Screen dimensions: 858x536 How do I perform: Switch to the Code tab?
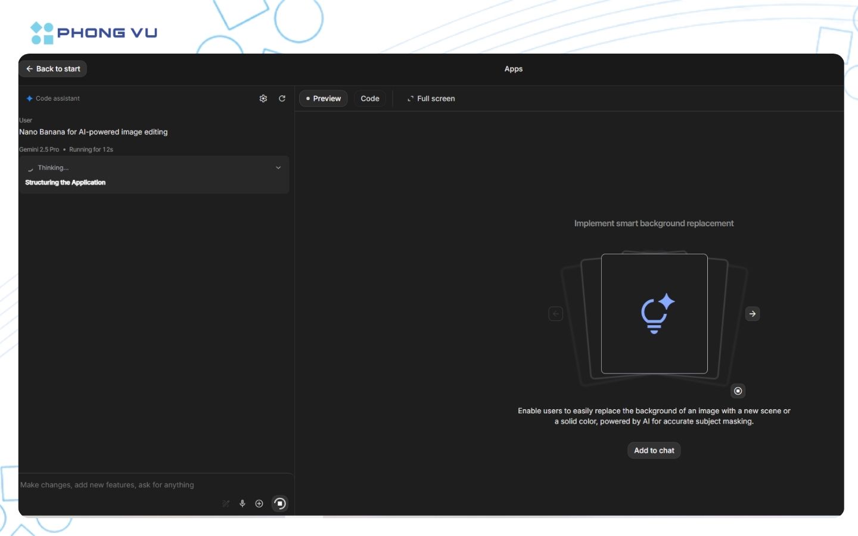[x=370, y=98]
